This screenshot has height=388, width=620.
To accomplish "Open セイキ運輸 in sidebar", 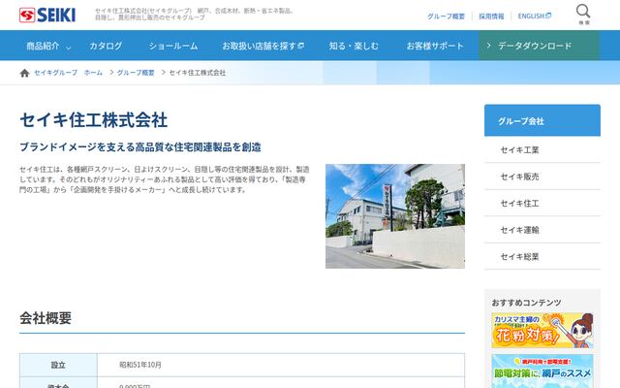I will [x=542, y=230].
